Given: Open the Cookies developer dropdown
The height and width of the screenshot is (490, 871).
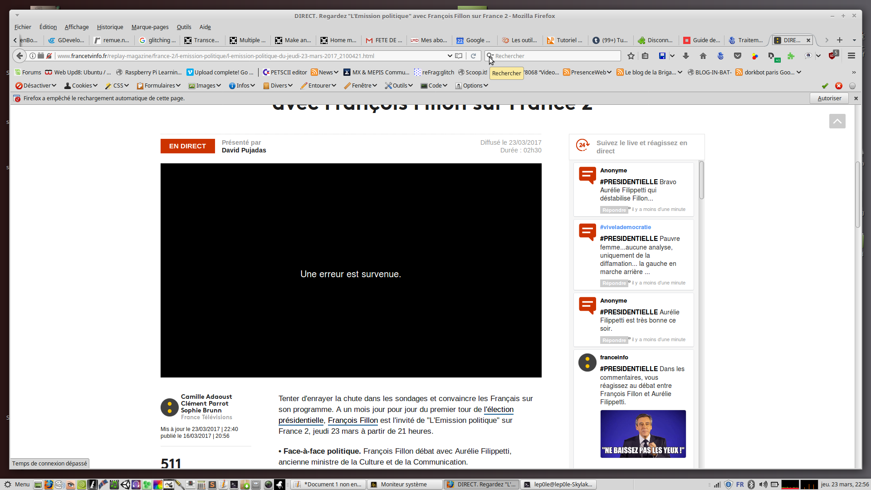Looking at the screenshot, I should click(x=81, y=85).
